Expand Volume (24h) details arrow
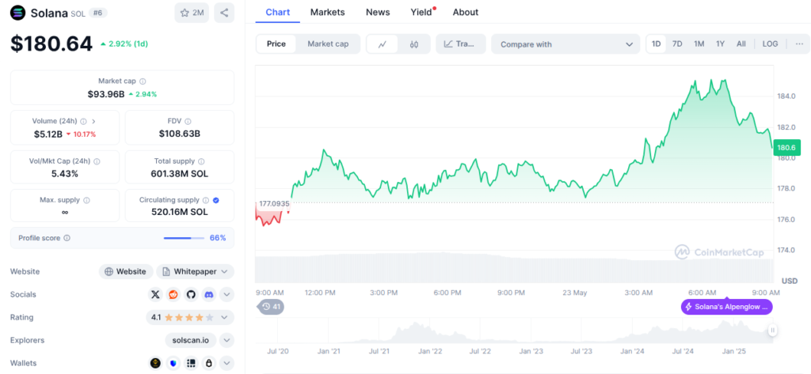The height and width of the screenshot is (374, 811). coord(93,122)
